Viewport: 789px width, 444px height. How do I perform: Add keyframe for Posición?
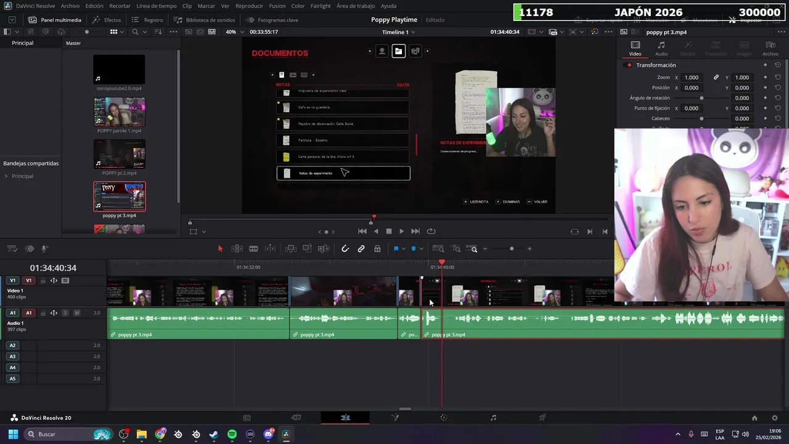tap(765, 88)
